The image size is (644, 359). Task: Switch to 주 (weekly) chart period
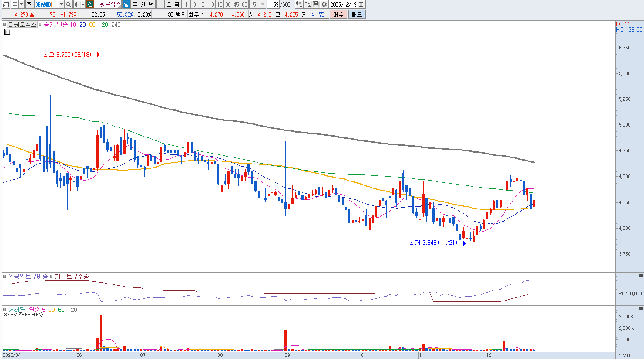[x=135, y=4]
